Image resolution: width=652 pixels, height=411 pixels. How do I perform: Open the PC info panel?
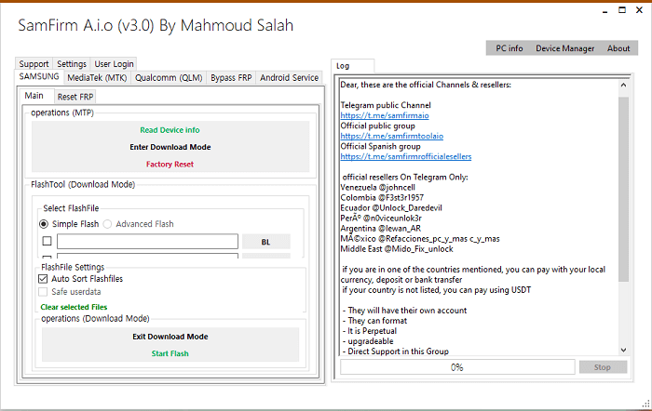pyautogui.click(x=509, y=48)
